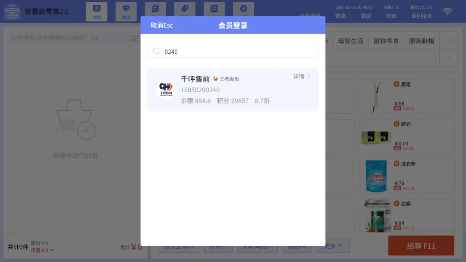The width and height of the screenshot is (466, 262).
Task: Click the 千呼软件 member avatar
Action: (x=166, y=90)
